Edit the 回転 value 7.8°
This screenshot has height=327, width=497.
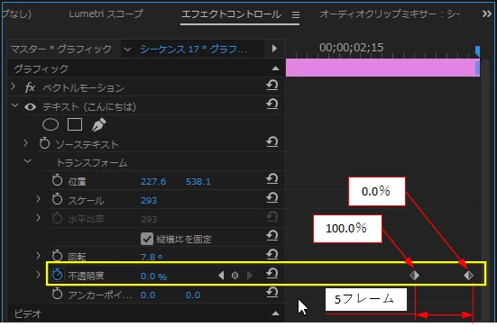[152, 257]
